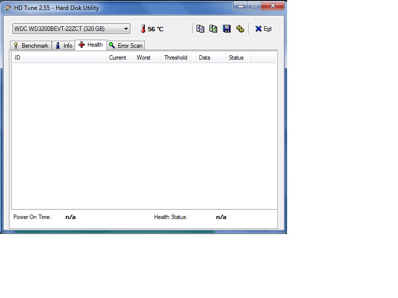Click the Status column header

[238, 58]
